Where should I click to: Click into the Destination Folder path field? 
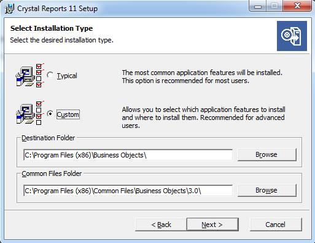click(128, 155)
